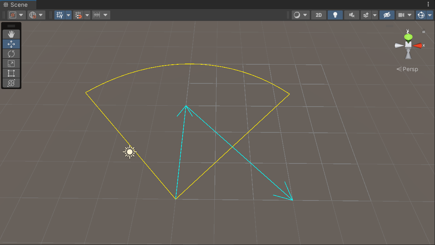Screen dimensions: 435x245
Task: Open the overlay hamburger menu
Action: point(11,26)
